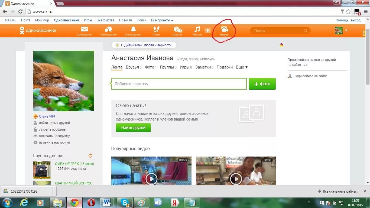Click the Chrome user profile button

tap(336, 2)
